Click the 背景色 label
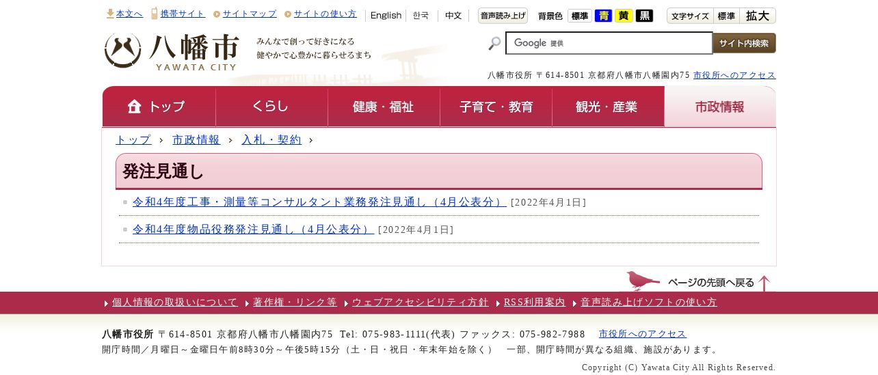The height and width of the screenshot is (375, 878). pyautogui.click(x=550, y=16)
